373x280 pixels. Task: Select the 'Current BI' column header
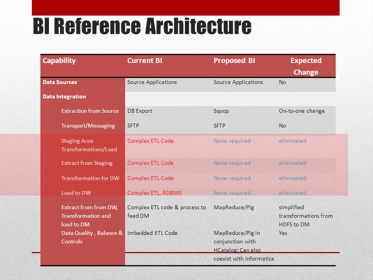click(145, 61)
